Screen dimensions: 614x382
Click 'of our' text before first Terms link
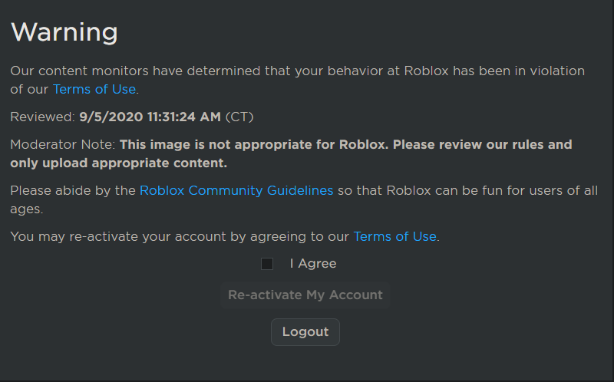click(29, 89)
